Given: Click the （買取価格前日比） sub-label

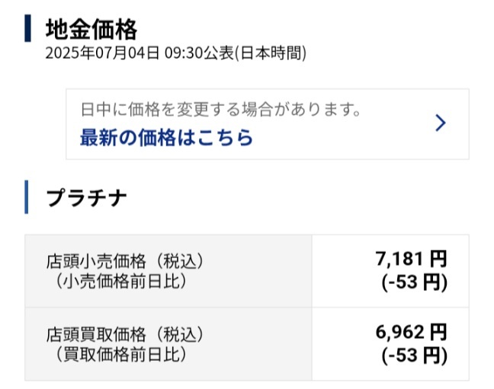Looking at the screenshot, I should [121, 355].
